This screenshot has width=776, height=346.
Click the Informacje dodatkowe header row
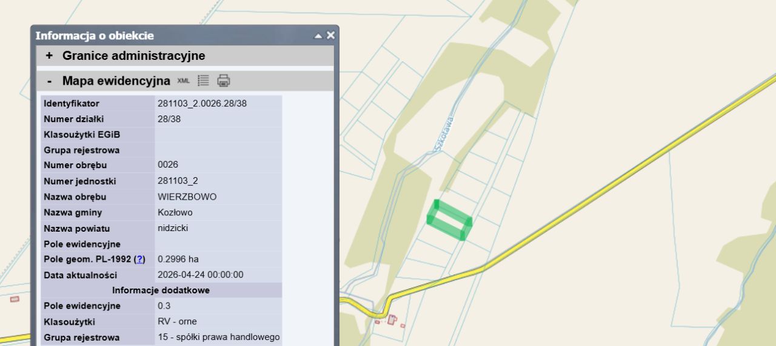click(x=161, y=290)
